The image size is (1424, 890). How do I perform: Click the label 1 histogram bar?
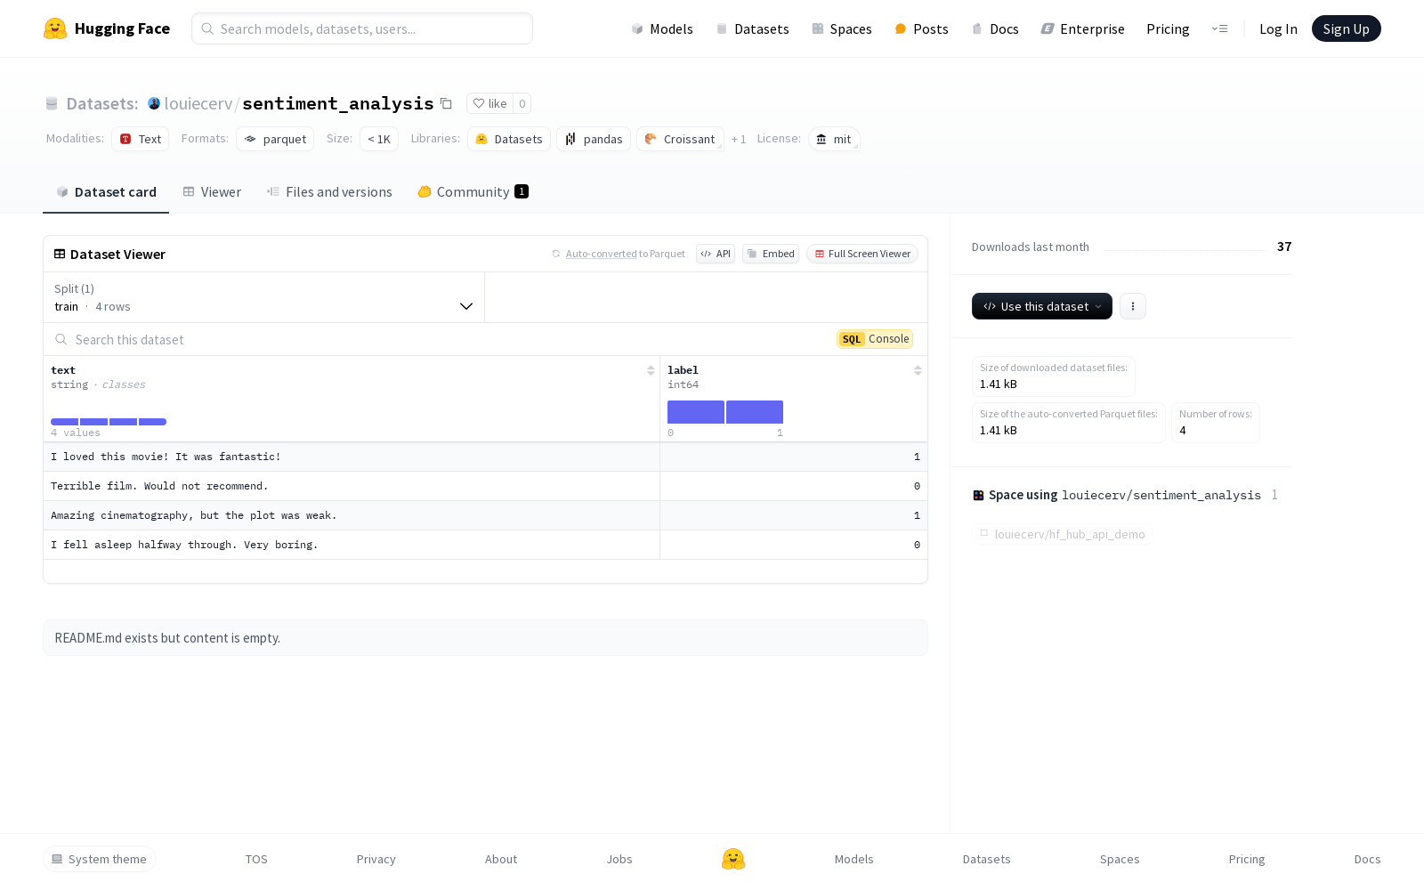coord(755,412)
